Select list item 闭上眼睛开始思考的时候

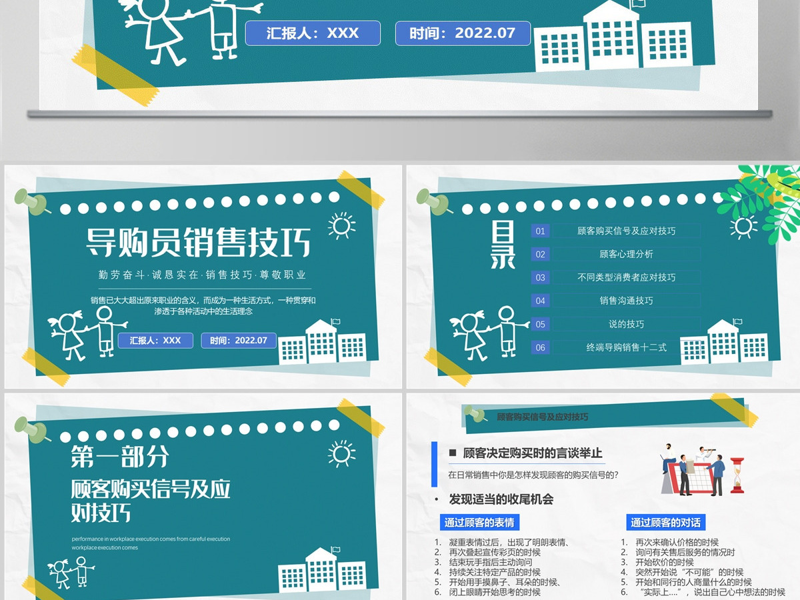pyautogui.click(x=495, y=593)
